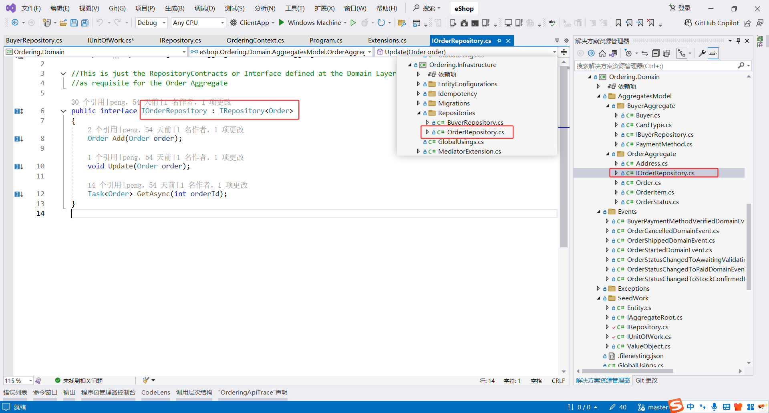The image size is (769, 413).
Task: Collapse All nodes in Solution Explorer
Action: (656, 53)
